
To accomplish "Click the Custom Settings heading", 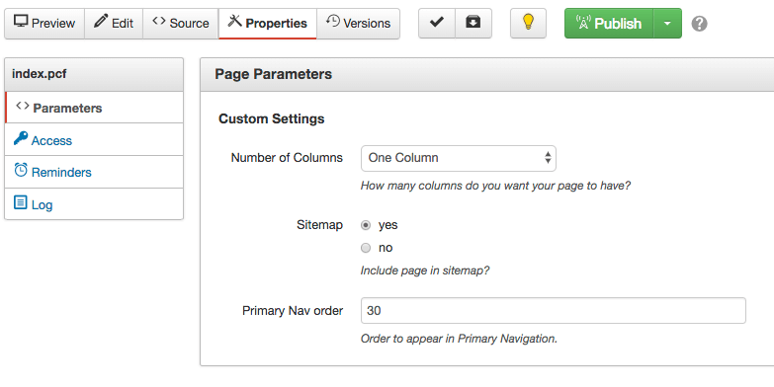I will pos(272,118).
